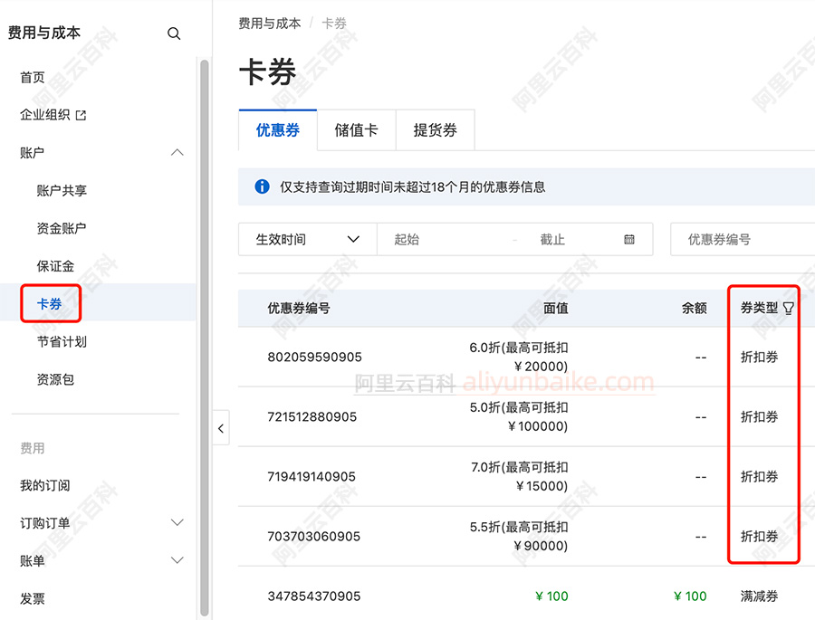The width and height of the screenshot is (815, 620).
Task: Select the coupon row 347854370905
Action: tap(312, 596)
